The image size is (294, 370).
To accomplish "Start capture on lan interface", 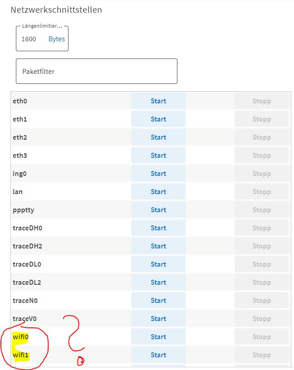I will tap(158, 192).
